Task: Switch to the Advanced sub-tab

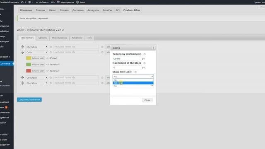Action: click(x=77, y=38)
